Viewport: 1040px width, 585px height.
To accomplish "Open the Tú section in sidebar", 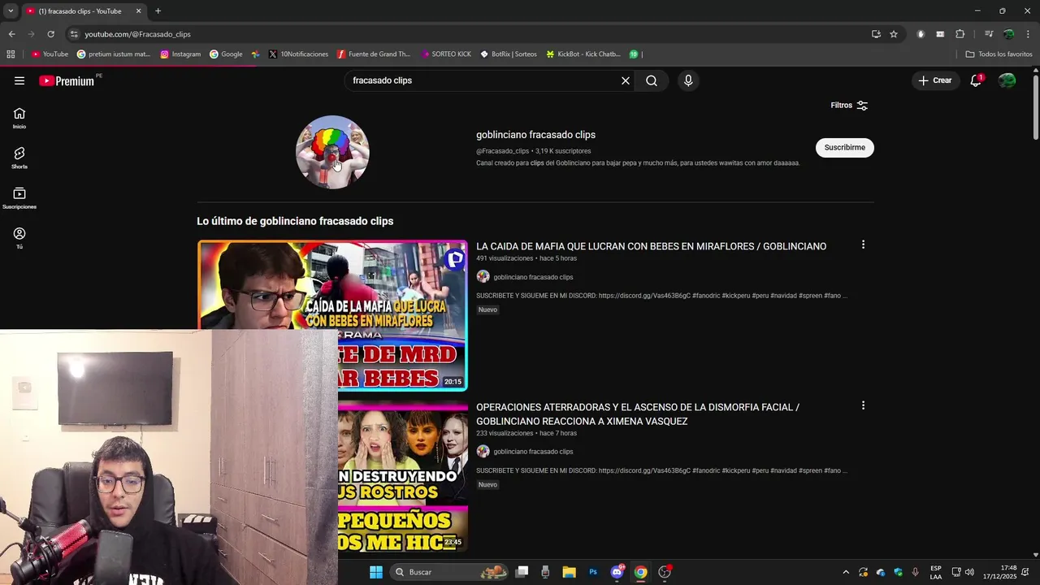I will 19,238.
